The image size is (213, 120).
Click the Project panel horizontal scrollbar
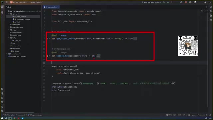19,112
